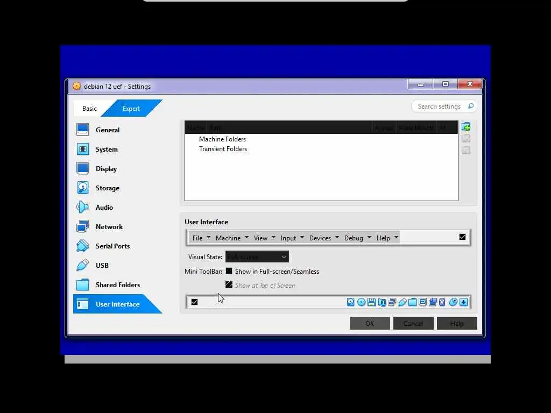Click the Input menu item
The width and height of the screenshot is (551, 413).
[288, 238]
